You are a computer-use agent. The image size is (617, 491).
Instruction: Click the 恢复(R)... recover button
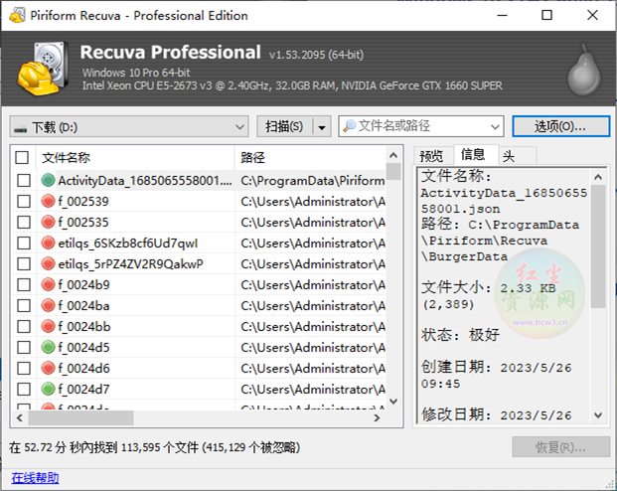560,447
